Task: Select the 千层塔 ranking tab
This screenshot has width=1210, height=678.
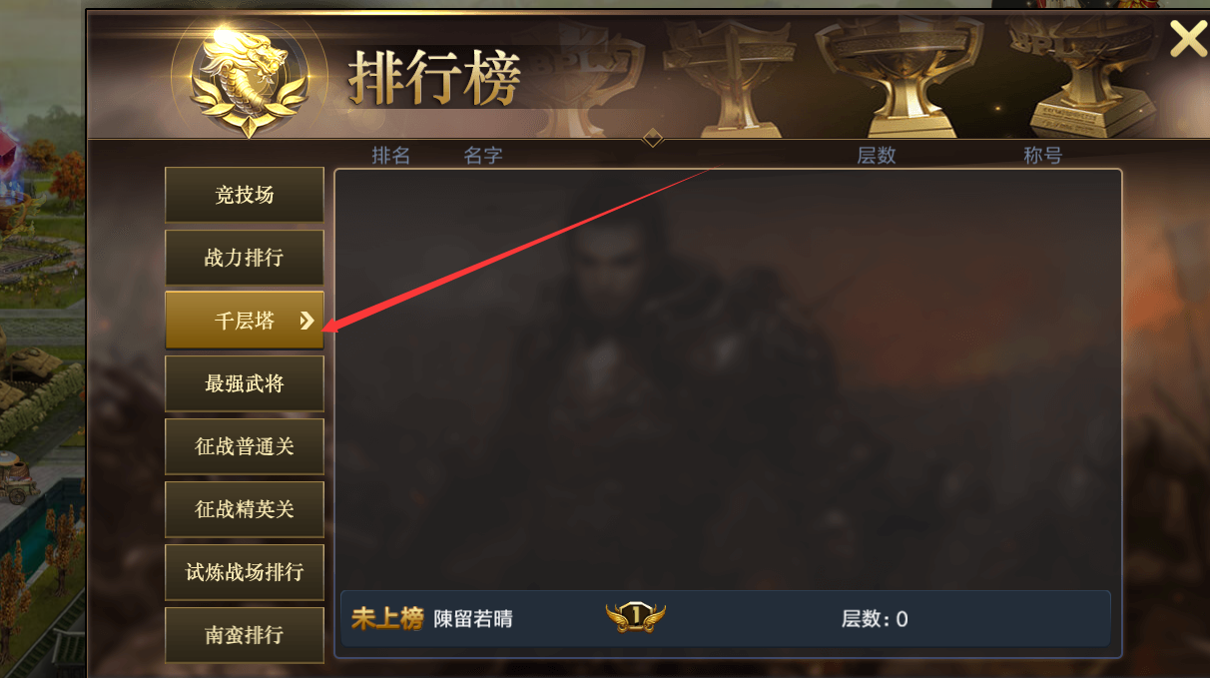Action: click(245, 321)
